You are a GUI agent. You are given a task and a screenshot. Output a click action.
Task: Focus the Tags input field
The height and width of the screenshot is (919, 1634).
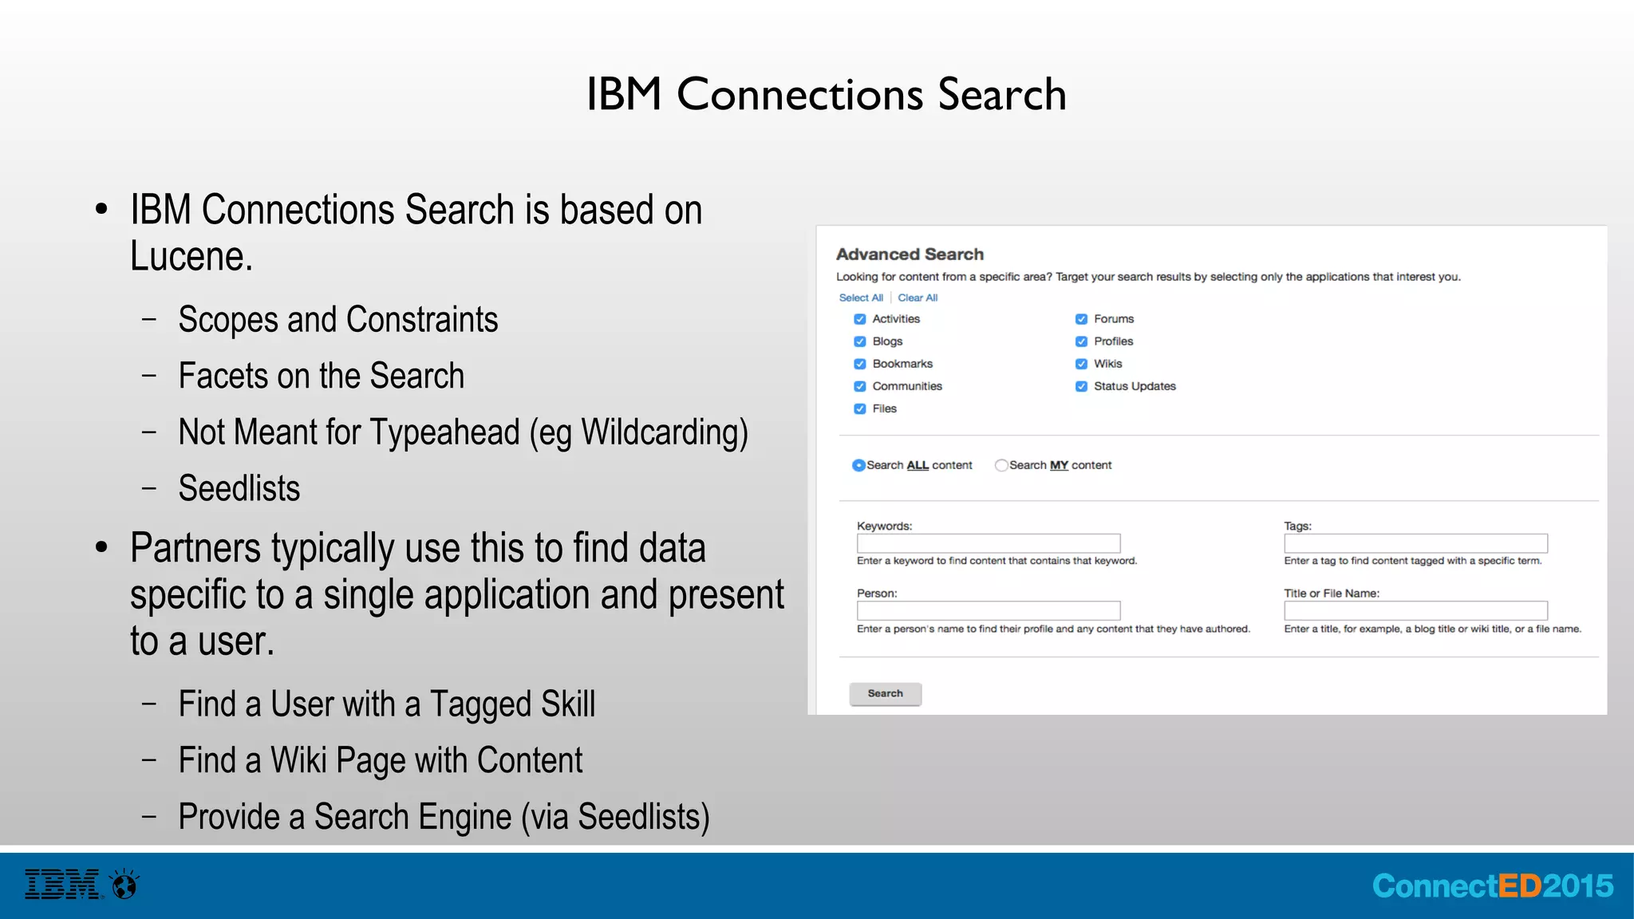(x=1416, y=543)
